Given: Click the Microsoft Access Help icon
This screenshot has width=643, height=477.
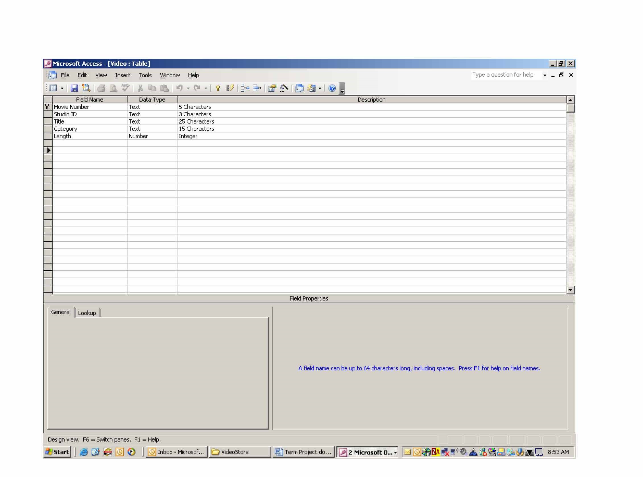Looking at the screenshot, I should 332,88.
